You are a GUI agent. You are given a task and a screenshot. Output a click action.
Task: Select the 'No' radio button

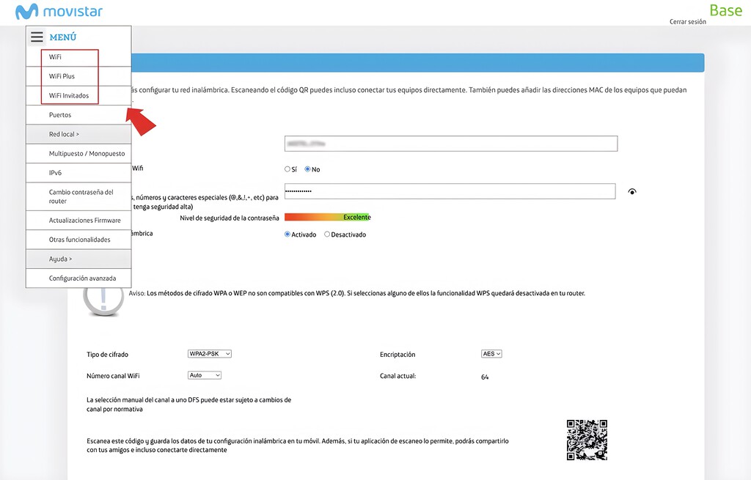coord(308,169)
